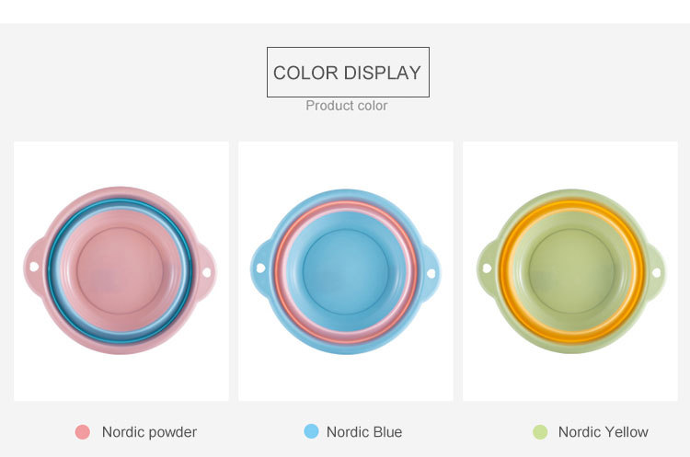Click the left handle hole of green basin

pyautogui.click(x=487, y=268)
